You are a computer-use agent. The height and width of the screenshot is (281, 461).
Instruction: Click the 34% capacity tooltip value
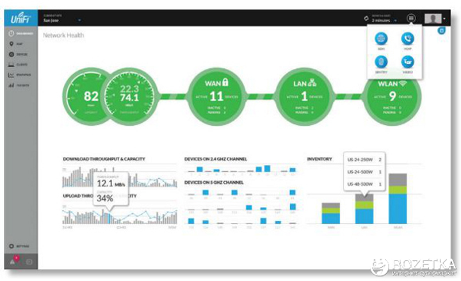point(105,198)
